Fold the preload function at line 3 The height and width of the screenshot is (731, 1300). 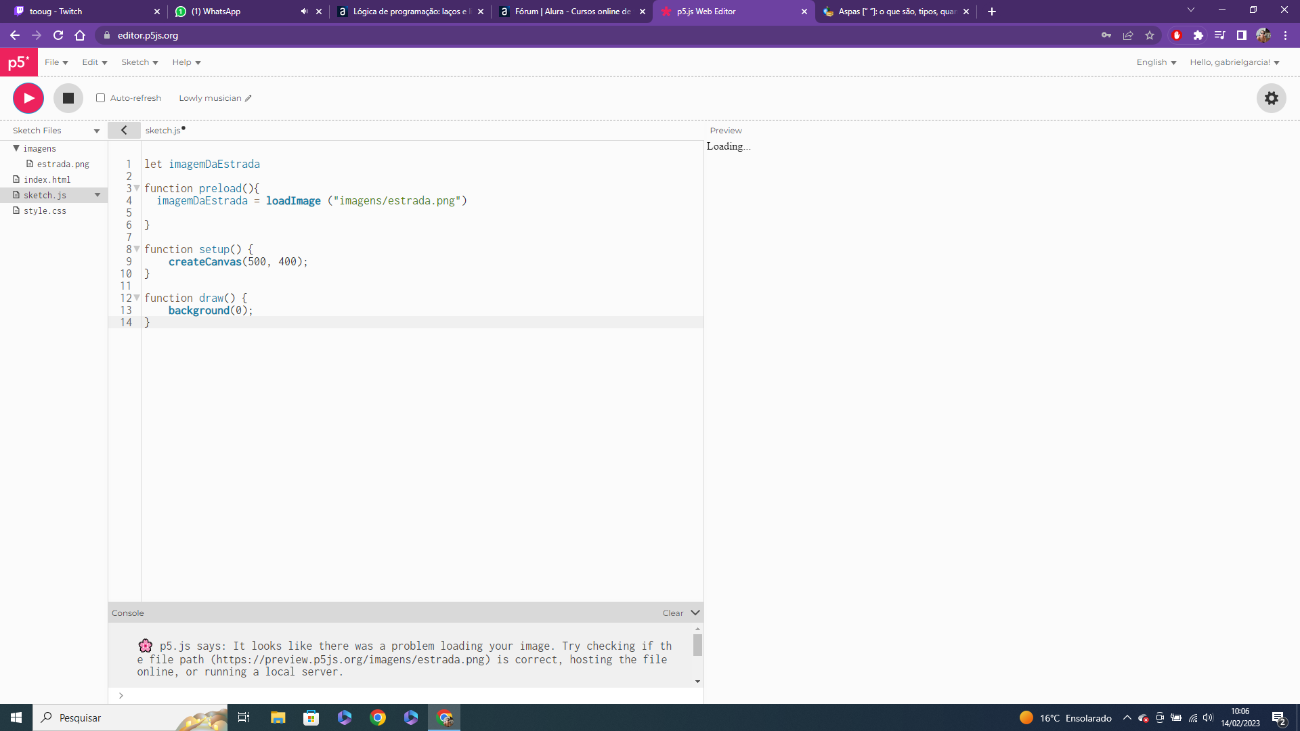[137, 188]
